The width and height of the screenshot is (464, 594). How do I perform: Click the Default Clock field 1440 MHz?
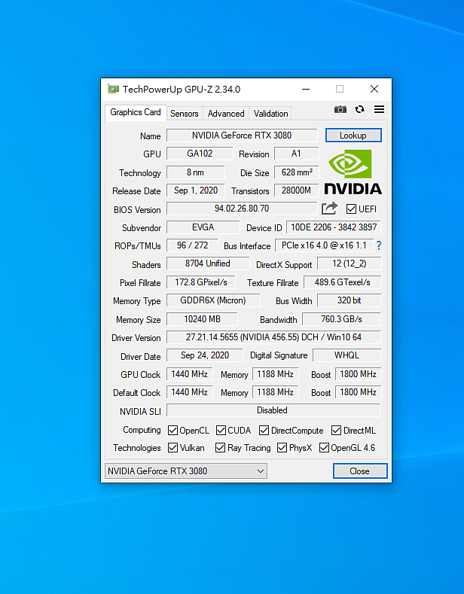(189, 392)
